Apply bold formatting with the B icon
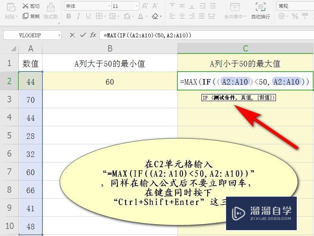The height and width of the screenshot is (236, 314). [x=68, y=17]
